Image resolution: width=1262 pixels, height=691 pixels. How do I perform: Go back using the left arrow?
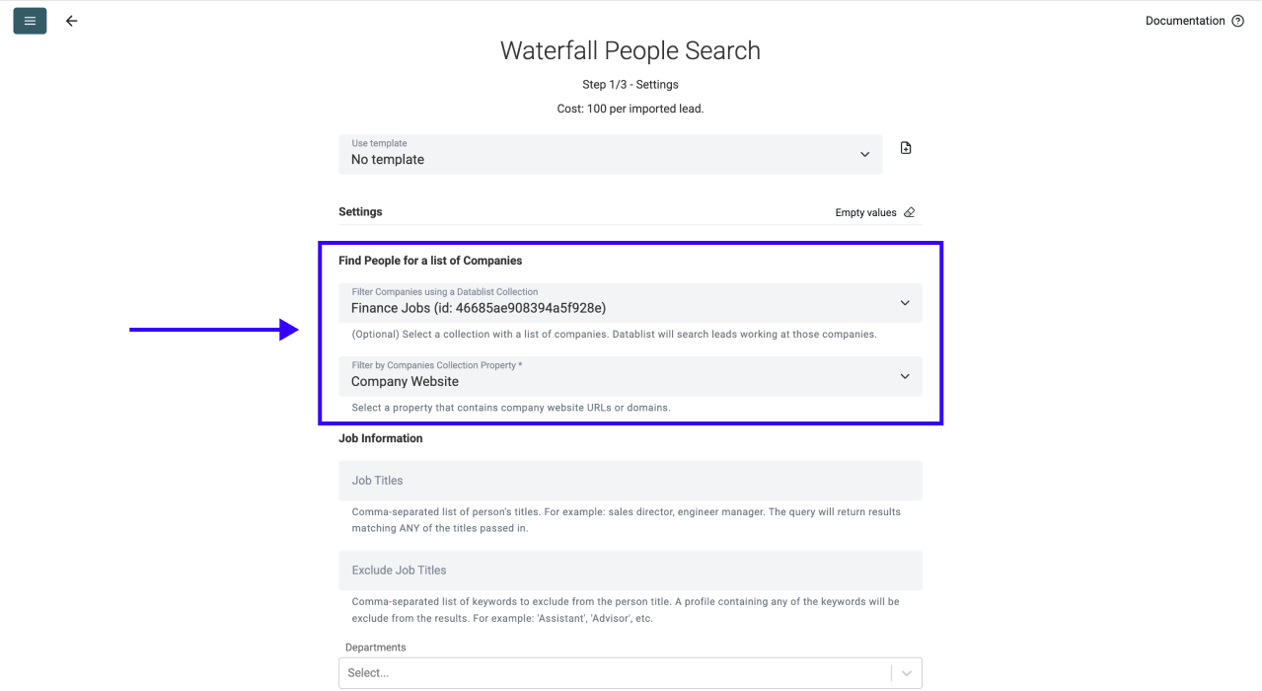pos(71,21)
